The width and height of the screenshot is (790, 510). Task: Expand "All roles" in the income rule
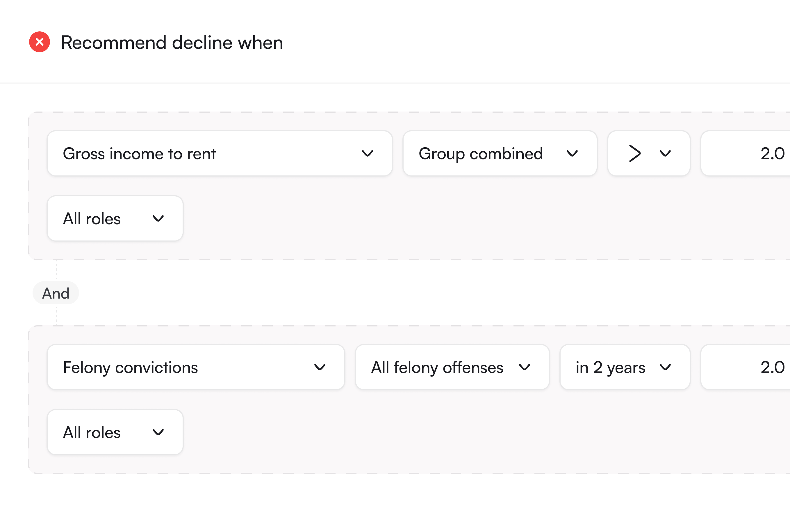pyautogui.click(x=115, y=219)
